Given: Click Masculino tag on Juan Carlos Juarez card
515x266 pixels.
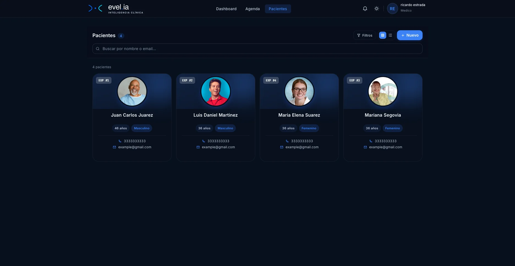Looking at the screenshot, I should point(142,128).
